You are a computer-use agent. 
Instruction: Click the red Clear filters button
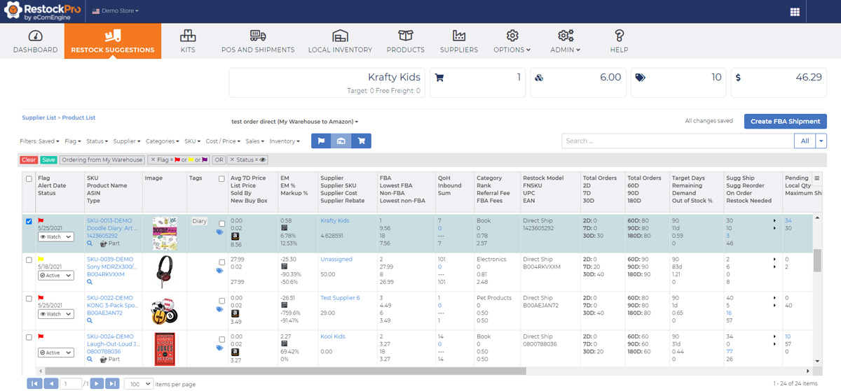(x=29, y=160)
